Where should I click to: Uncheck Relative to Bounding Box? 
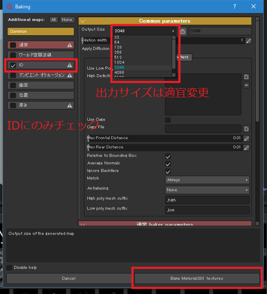[x=168, y=156]
